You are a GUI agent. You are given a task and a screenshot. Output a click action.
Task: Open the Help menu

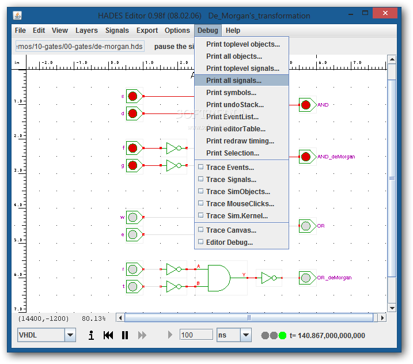[x=233, y=31]
